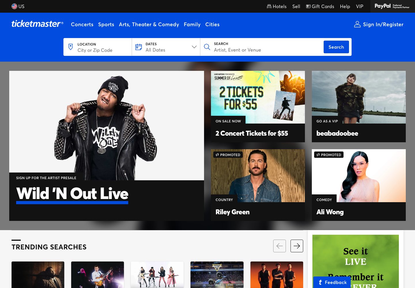Open the Cities menu
The image size is (415, 288).
(212, 24)
